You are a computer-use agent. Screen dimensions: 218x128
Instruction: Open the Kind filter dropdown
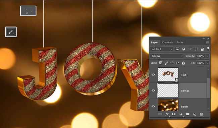click(x=162, y=49)
